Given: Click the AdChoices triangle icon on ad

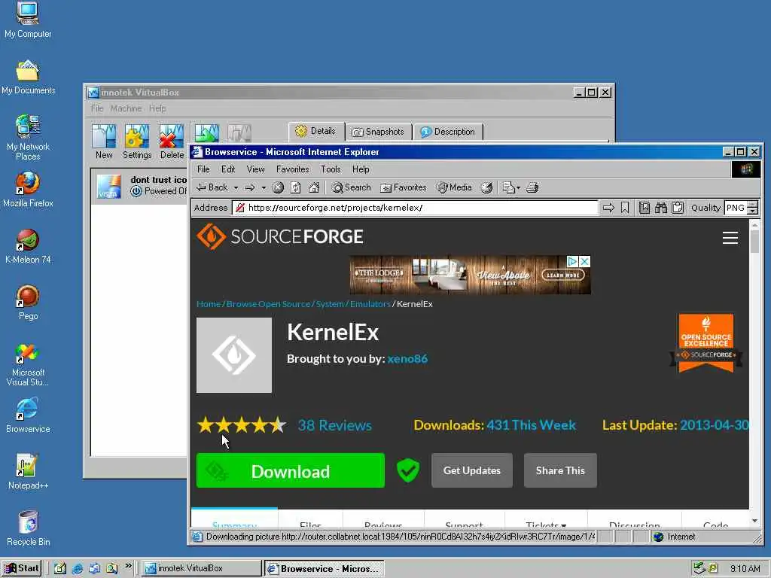Looking at the screenshot, I should coord(573,261).
